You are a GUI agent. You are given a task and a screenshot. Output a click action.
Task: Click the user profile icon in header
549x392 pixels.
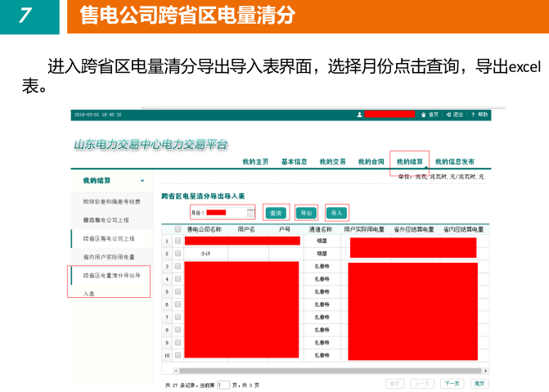click(359, 115)
